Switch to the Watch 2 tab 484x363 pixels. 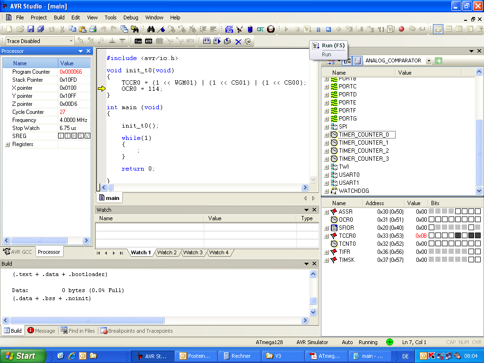click(x=167, y=252)
